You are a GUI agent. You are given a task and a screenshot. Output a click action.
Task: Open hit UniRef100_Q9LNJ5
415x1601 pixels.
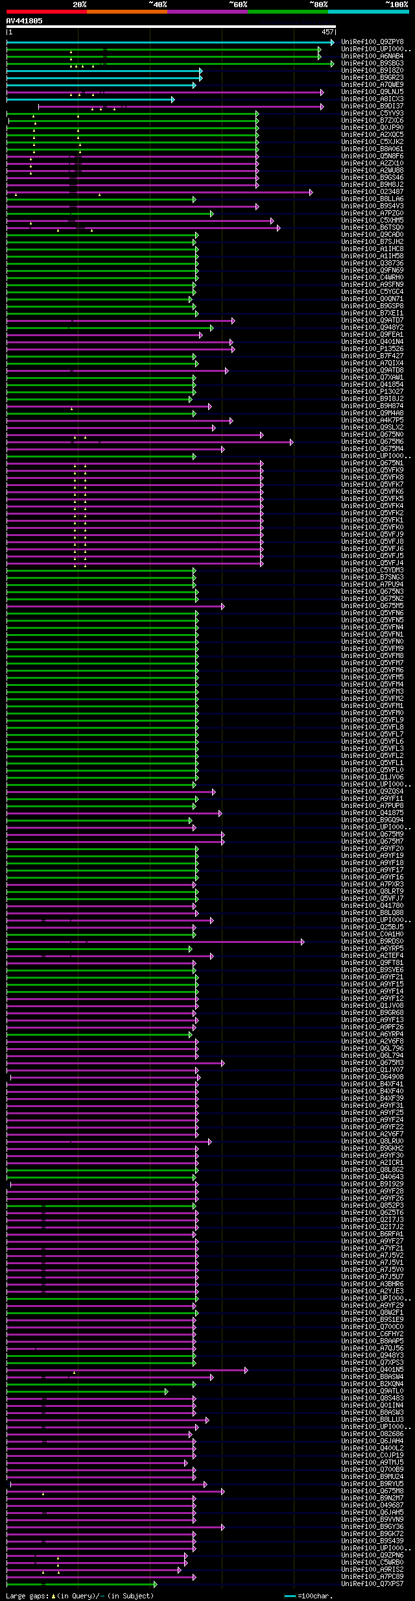(x=372, y=92)
